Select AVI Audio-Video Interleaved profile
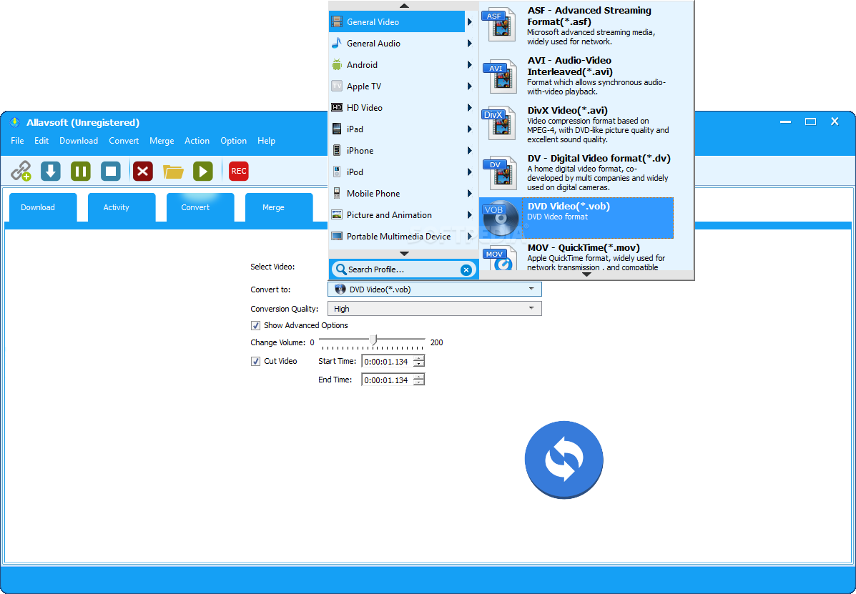856x594 pixels. 576,76
